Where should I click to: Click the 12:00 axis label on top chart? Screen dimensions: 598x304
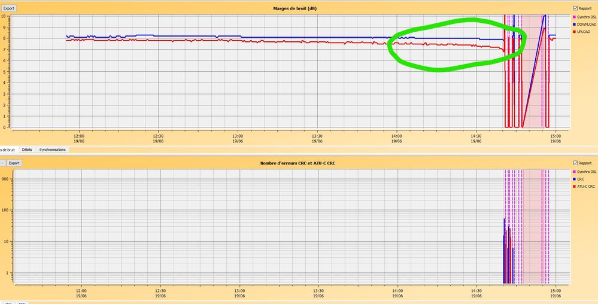pos(79,138)
